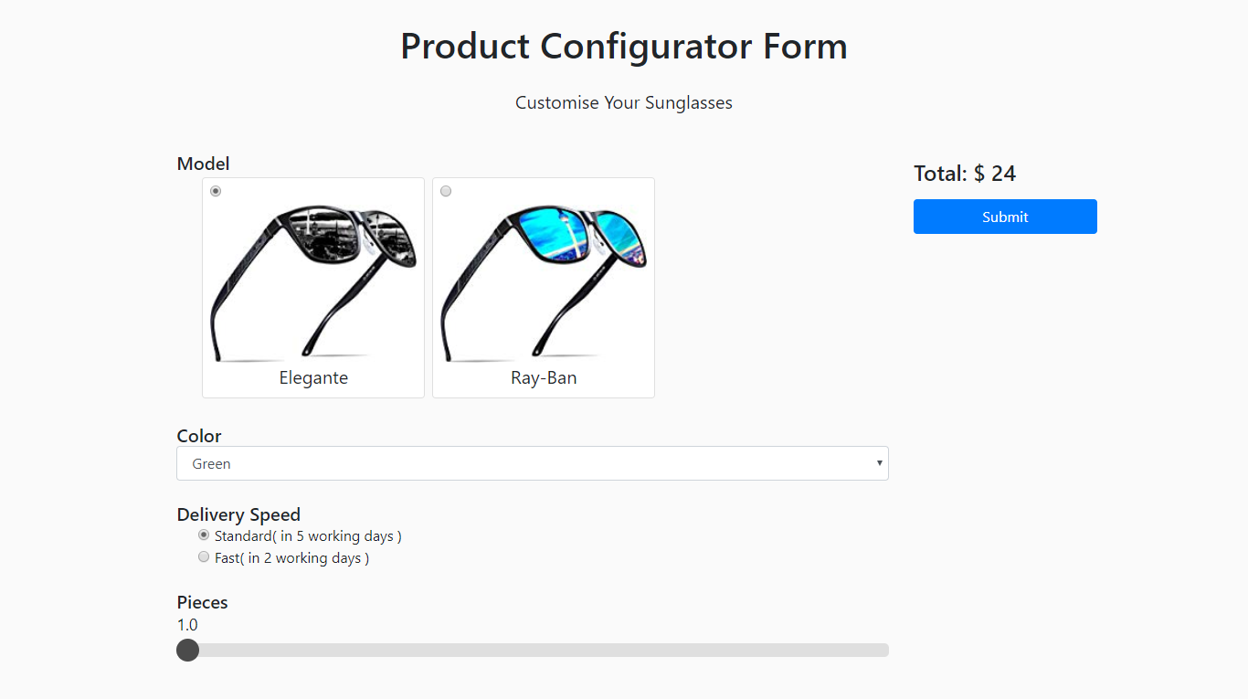Click the Submit button
Viewport: 1248px width, 699px height.
pos(1005,217)
